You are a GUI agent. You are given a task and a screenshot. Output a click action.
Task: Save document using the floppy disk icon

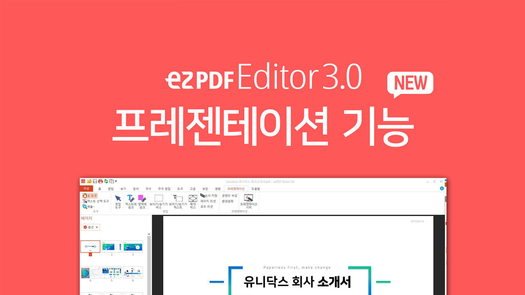point(95,181)
